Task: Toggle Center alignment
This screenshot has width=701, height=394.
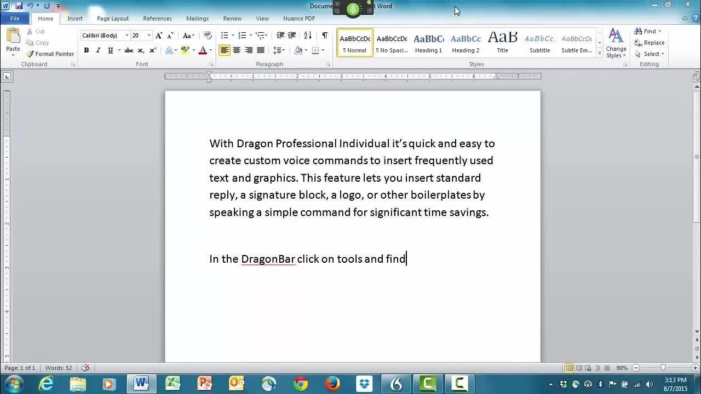Action: pos(237,50)
